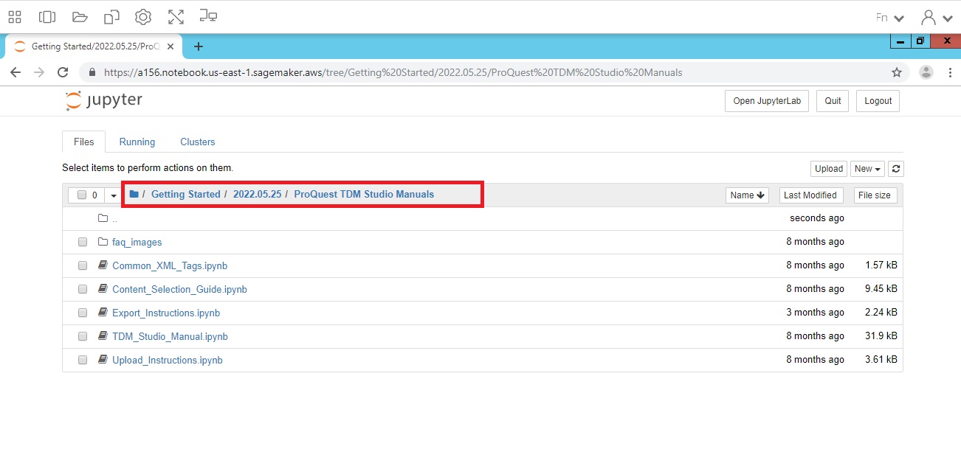Close the Getting Started browser tab
The height and width of the screenshot is (466, 961).
[x=171, y=46]
